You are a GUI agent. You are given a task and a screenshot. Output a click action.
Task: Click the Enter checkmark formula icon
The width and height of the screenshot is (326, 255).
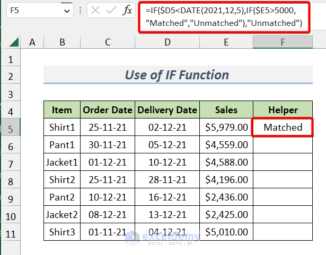tap(111, 10)
